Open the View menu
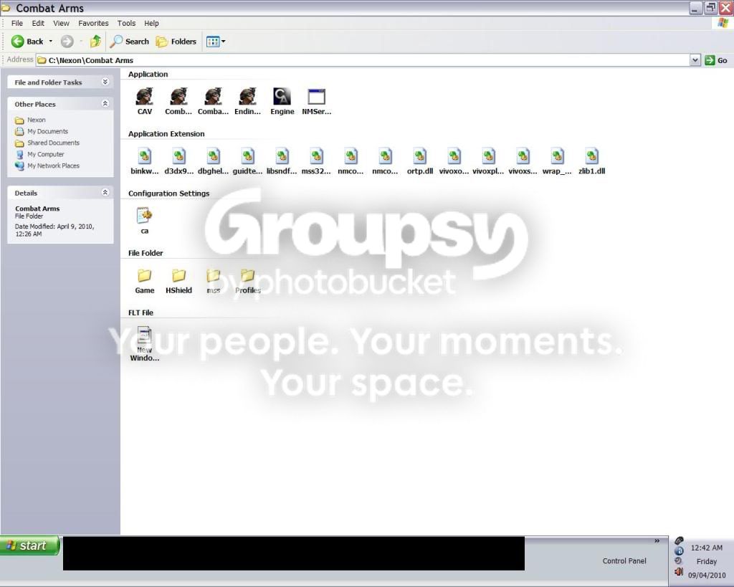 (x=61, y=23)
